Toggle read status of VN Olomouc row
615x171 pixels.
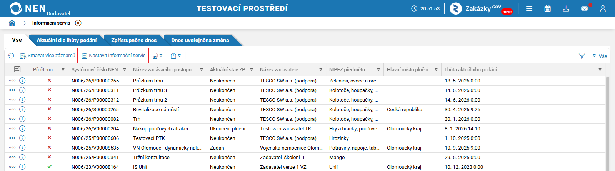[x=49, y=147]
